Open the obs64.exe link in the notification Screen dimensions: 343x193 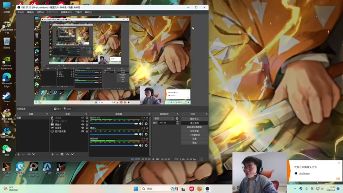tap(304, 173)
